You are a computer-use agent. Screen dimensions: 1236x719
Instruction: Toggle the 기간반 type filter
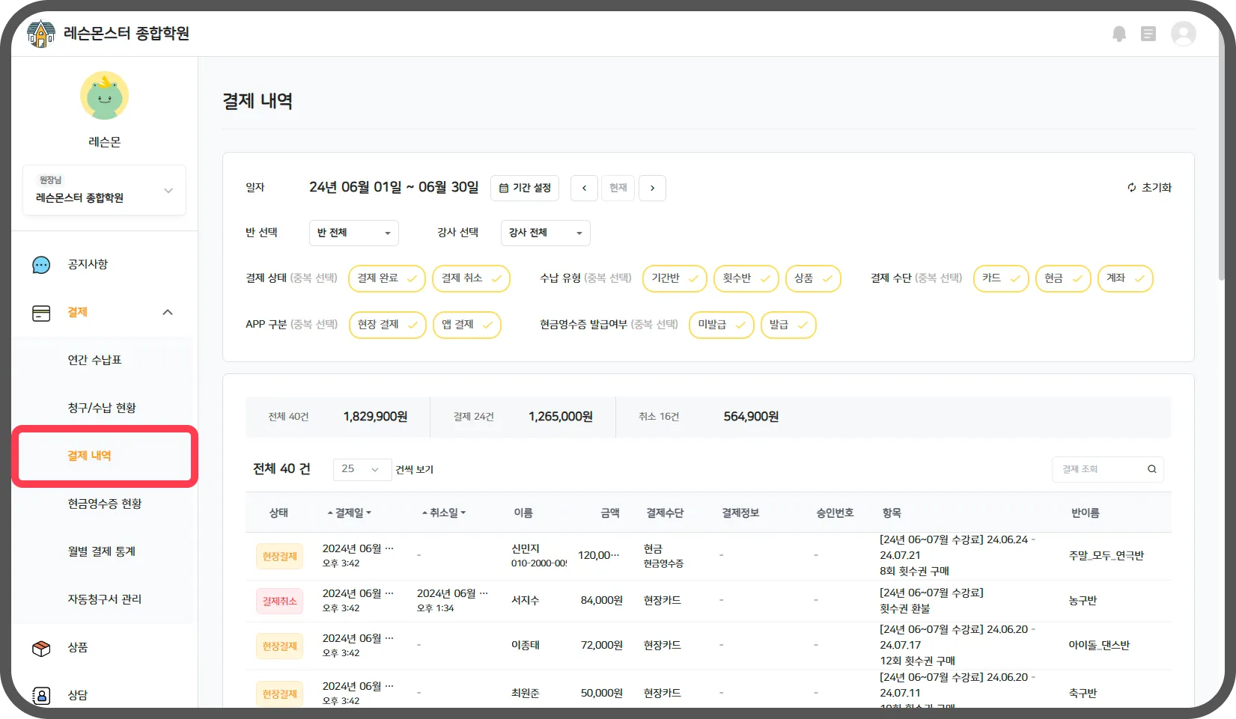675,278
